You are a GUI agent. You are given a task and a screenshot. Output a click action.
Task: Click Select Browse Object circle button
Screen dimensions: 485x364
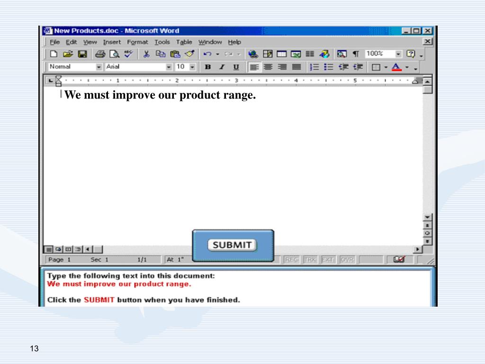click(428, 233)
